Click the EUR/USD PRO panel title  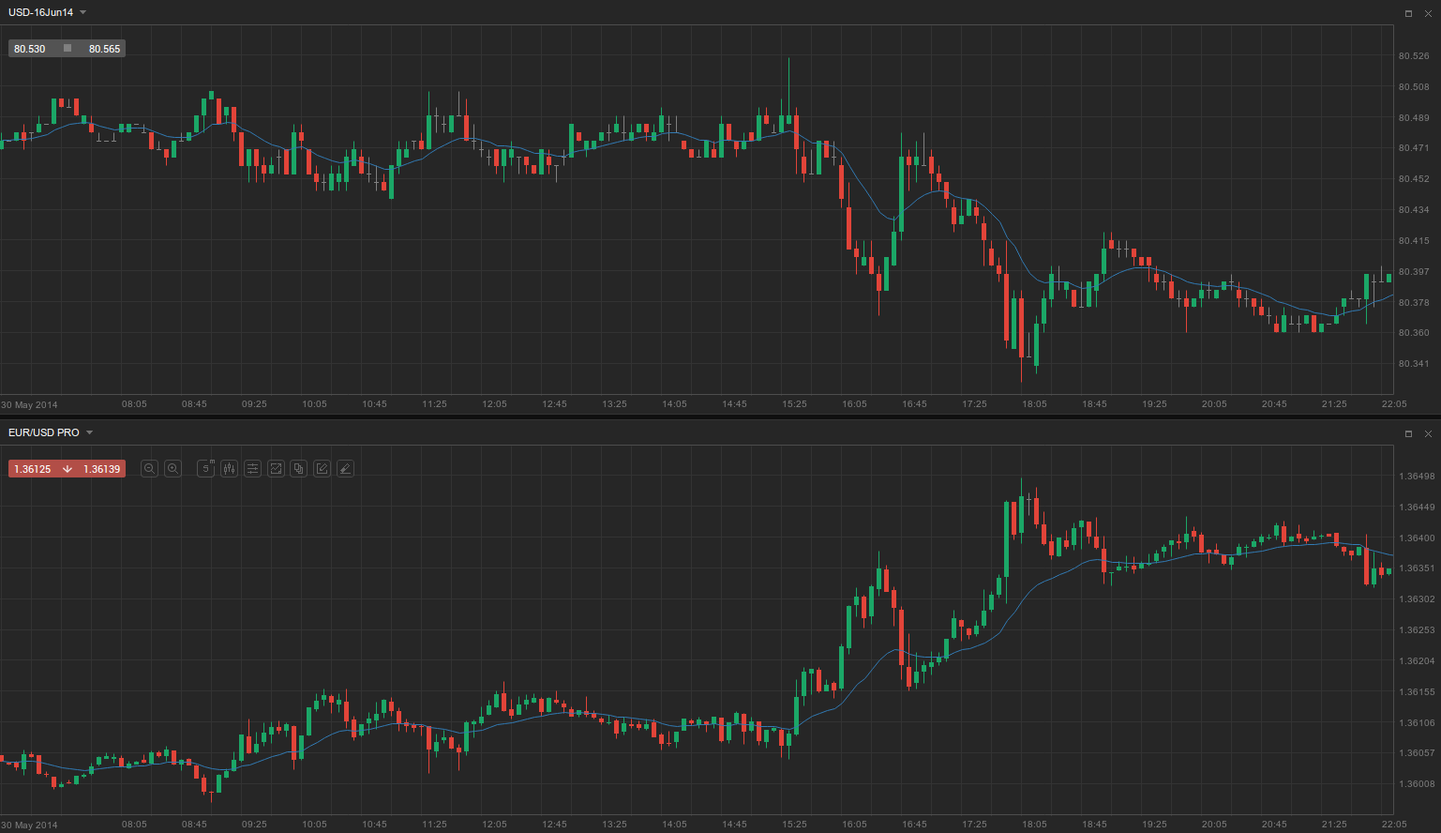pos(44,432)
